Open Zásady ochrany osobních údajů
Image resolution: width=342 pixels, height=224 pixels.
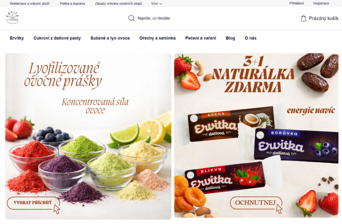(x=118, y=3)
